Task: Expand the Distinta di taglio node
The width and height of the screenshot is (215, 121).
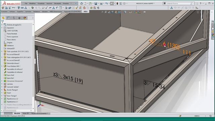Action: [2, 25]
